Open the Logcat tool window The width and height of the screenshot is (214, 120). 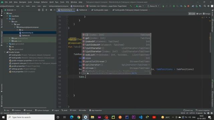[x=56, y=110]
